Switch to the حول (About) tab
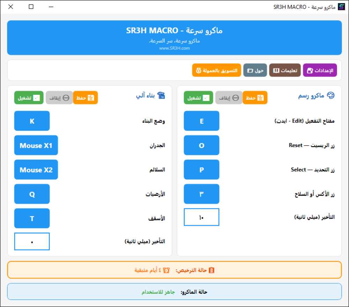The width and height of the screenshot is (349, 307). (x=255, y=70)
